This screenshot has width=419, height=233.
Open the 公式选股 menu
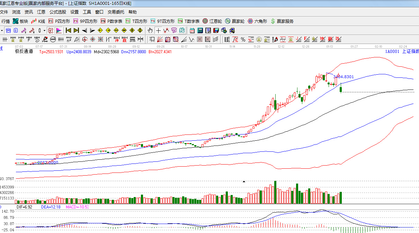coord(58,12)
